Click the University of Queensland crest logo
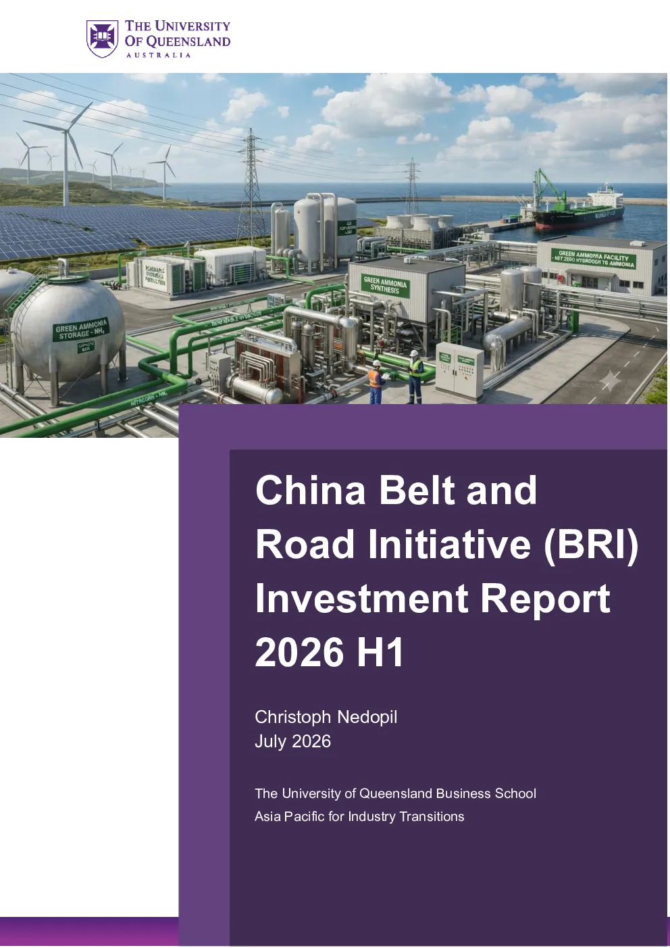The width and height of the screenshot is (670, 948). point(103,39)
